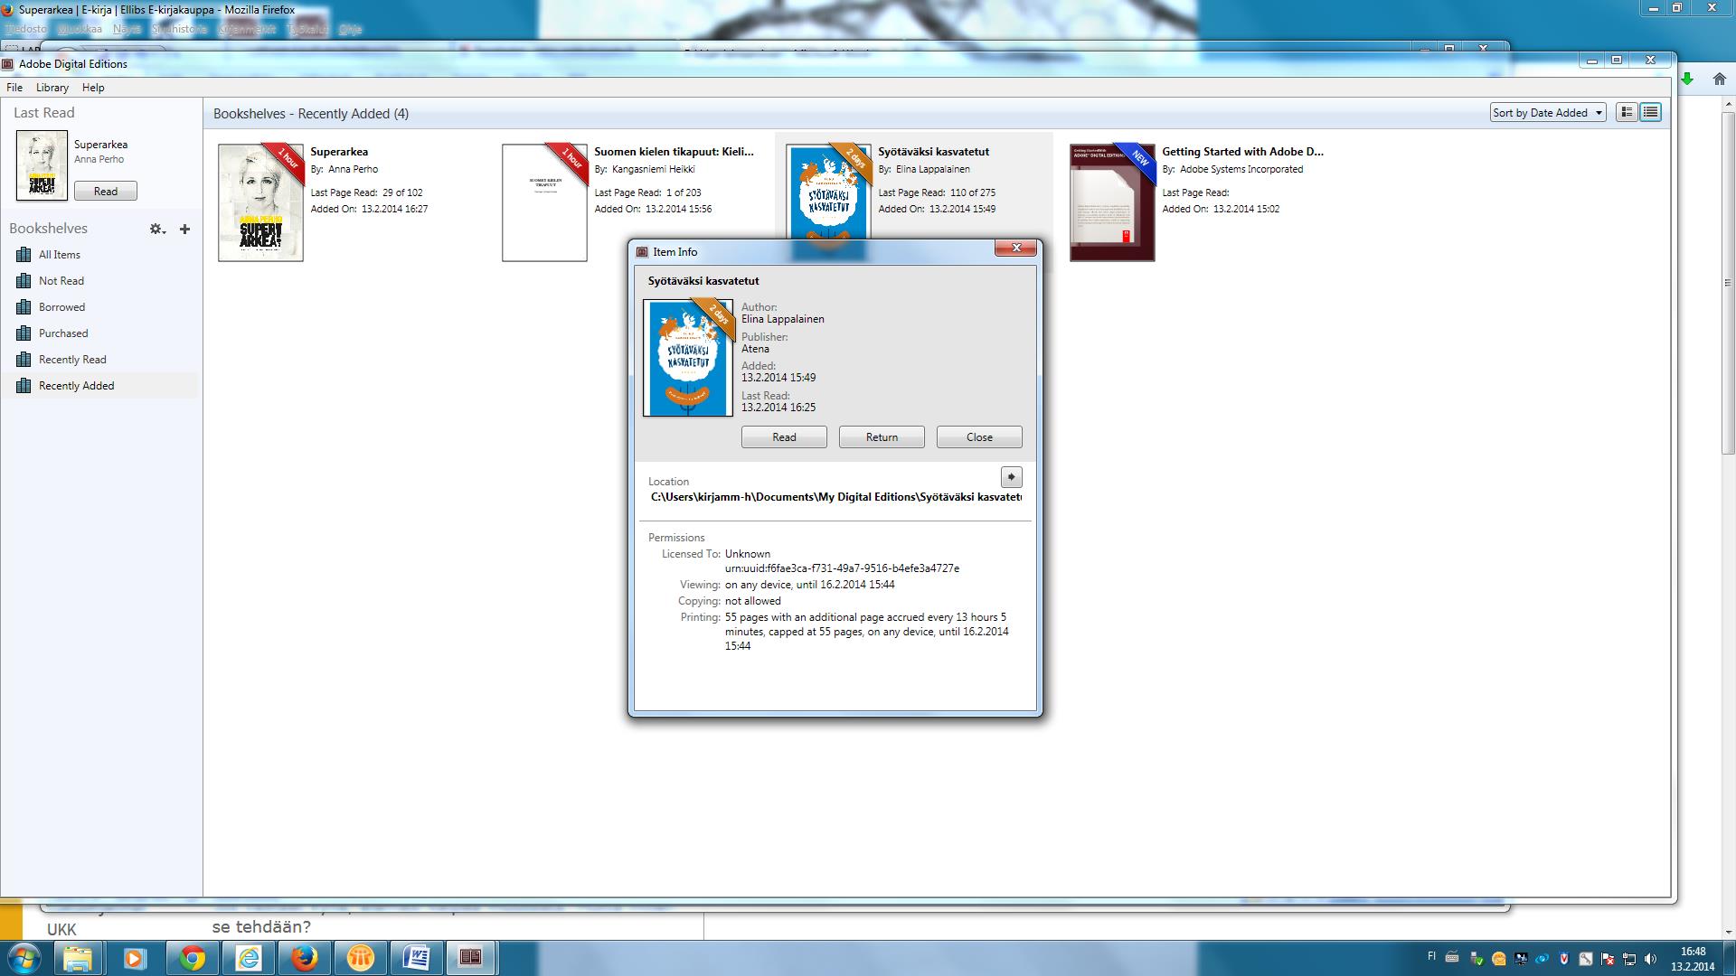Click volume speaker icon in tray
This screenshot has width=1736, height=976.
pos(1651,959)
